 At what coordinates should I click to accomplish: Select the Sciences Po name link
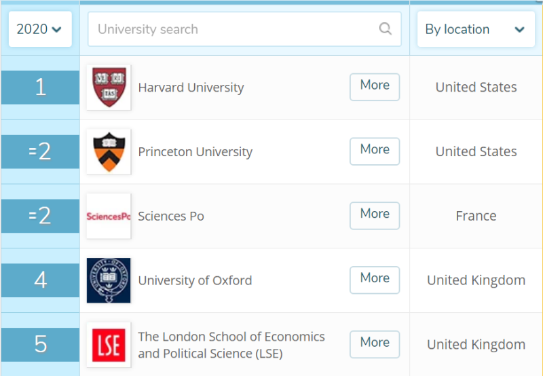[171, 217]
